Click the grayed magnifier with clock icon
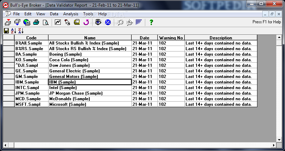The image size is (285, 151). [x=130, y=22]
